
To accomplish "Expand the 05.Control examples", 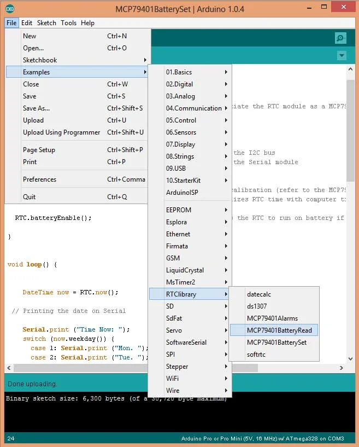I will pos(190,120).
